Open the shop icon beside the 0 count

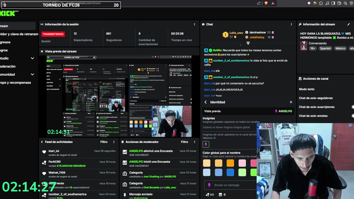[x=220, y=195]
